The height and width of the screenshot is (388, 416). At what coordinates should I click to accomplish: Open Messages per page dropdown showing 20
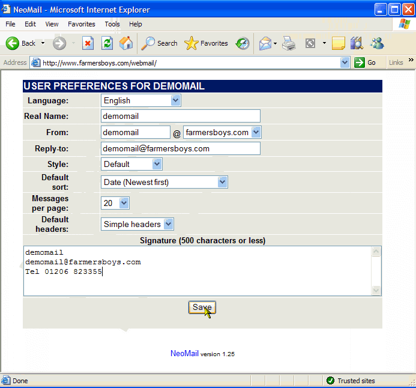click(115, 203)
